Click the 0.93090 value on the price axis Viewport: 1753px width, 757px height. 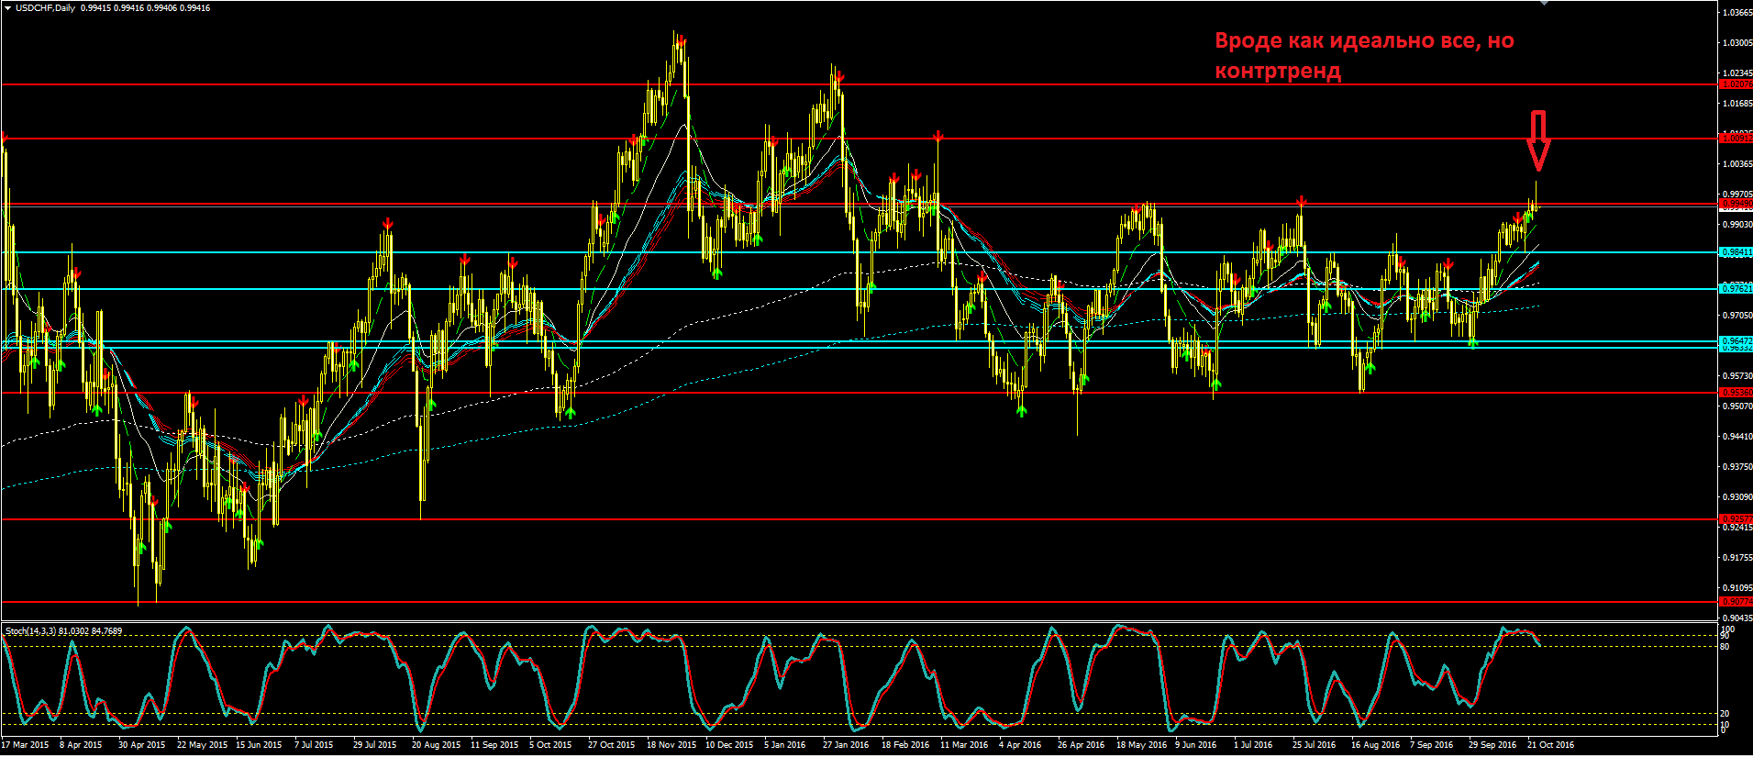pyautogui.click(x=1737, y=497)
